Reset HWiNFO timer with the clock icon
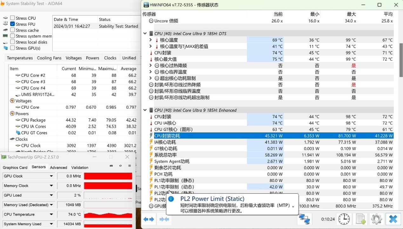Image resolution: width=403 pixels, height=229 pixels. click(344, 219)
